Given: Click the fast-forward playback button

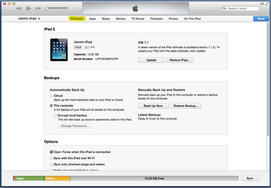Looking at the screenshot, I should (x=38, y=8).
